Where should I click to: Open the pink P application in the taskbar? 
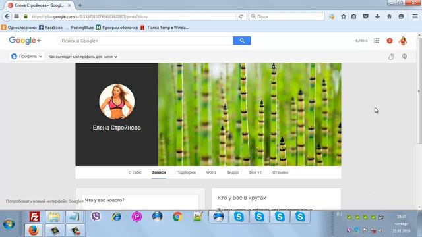(x=136, y=217)
